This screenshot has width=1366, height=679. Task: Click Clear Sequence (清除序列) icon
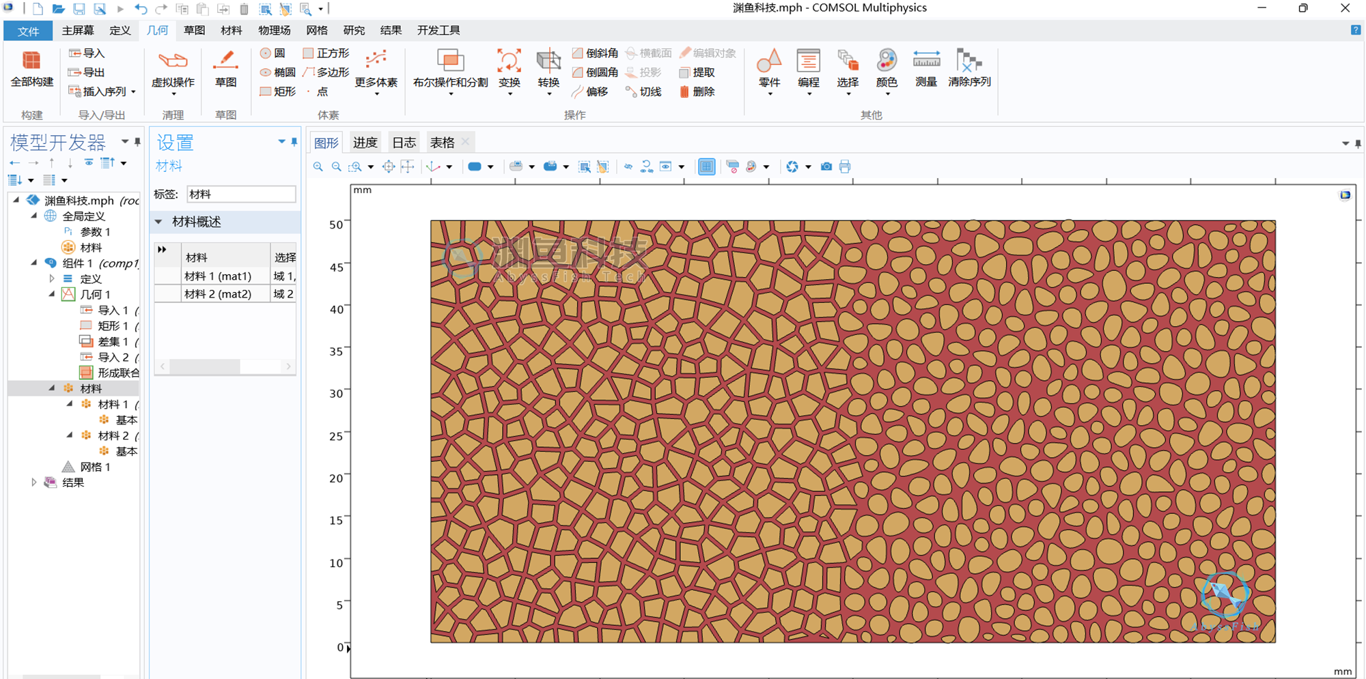[x=968, y=70]
